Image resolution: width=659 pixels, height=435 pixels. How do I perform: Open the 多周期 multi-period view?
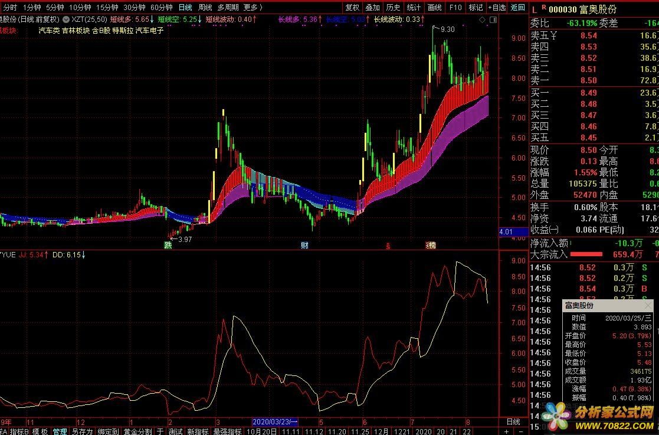228,7
